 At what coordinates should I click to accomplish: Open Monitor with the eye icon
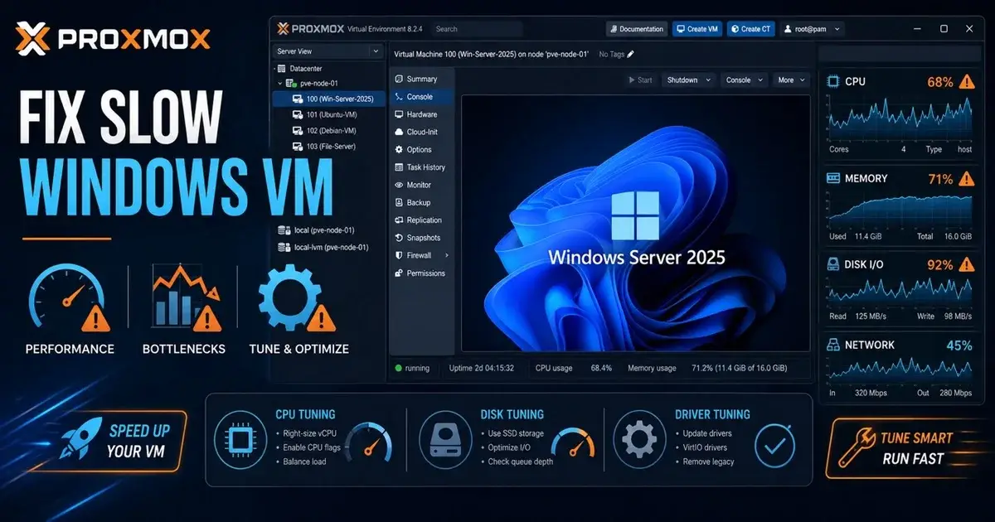422,185
